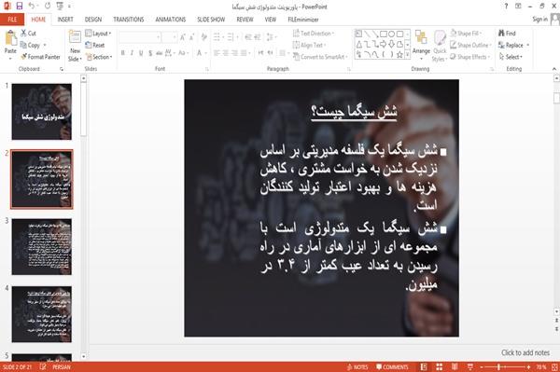Save the presentation from quick access toolbar
The image size is (560, 372).
pyautogui.click(x=20, y=7)
